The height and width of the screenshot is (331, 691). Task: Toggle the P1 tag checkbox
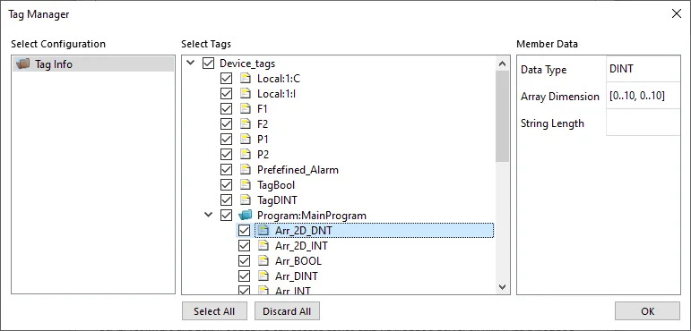pyautogui.click(x=226, y=140)
